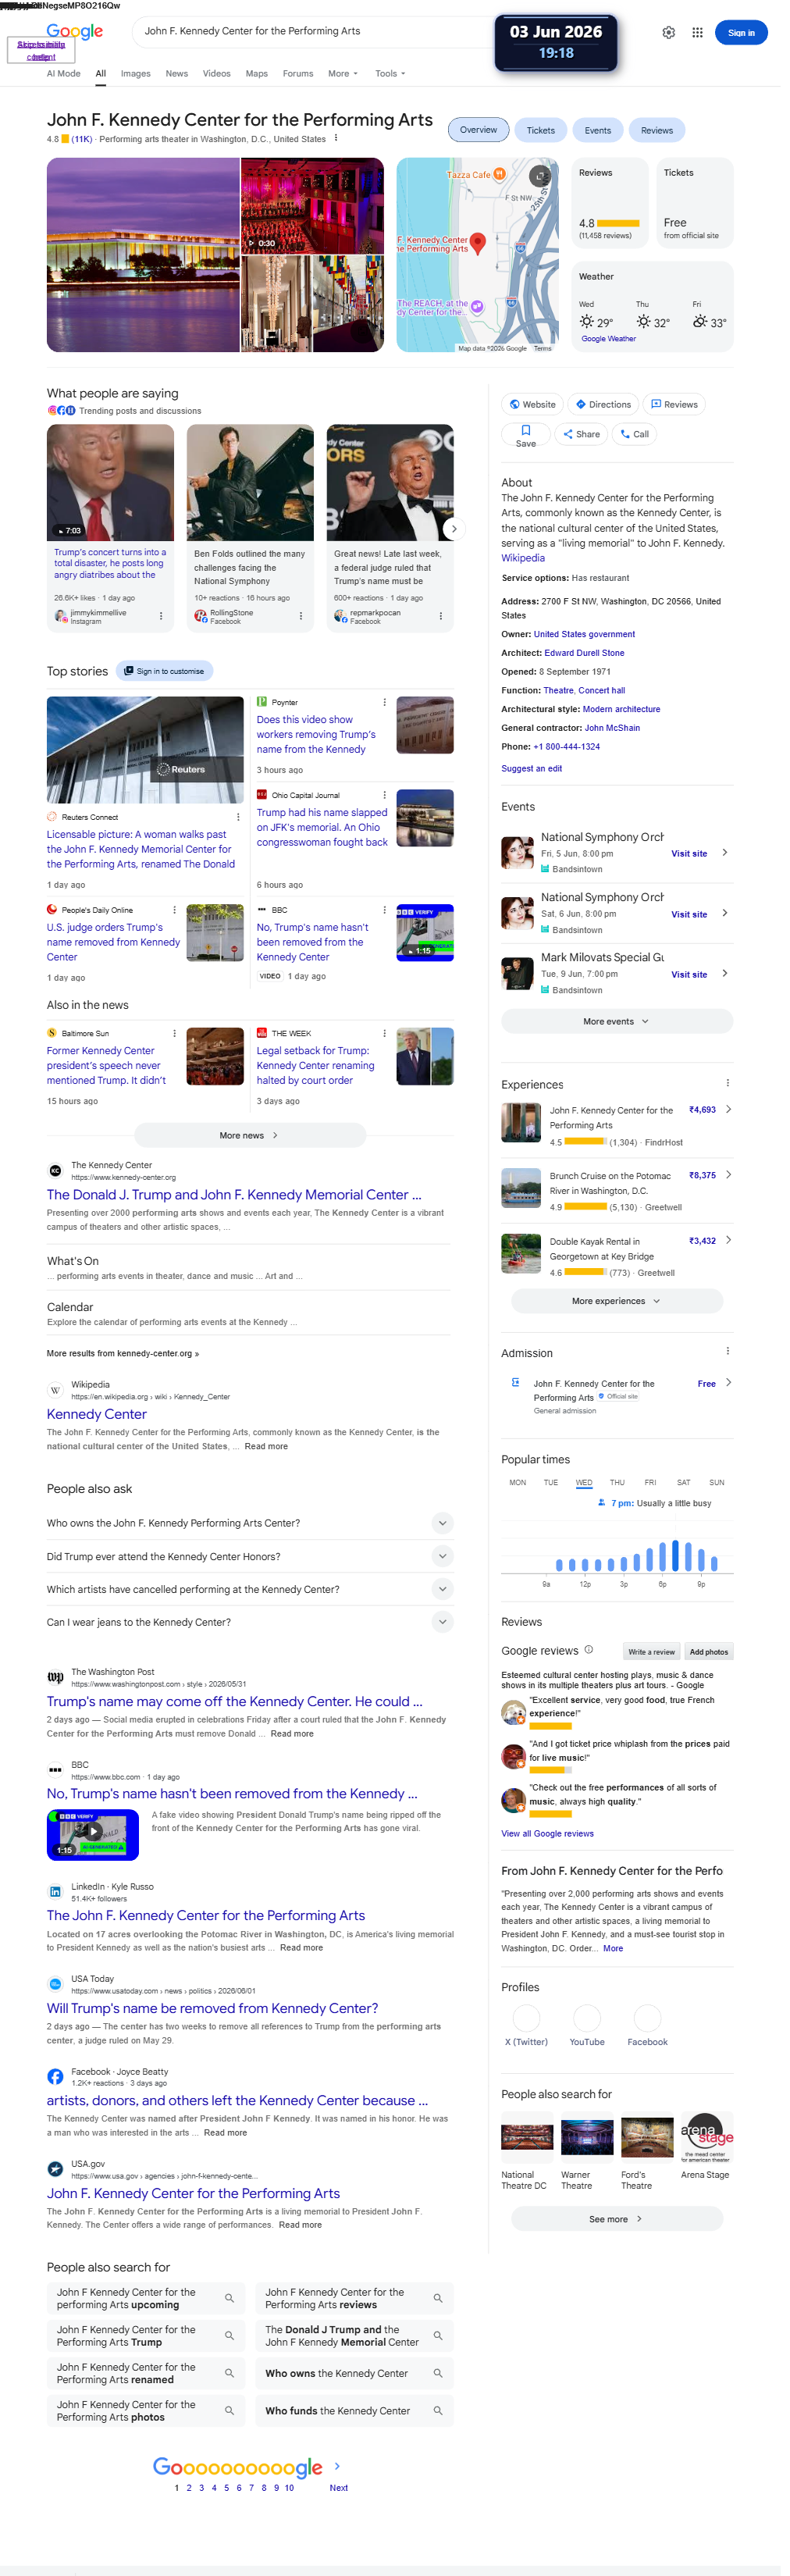Select THU in Popular times
This screenshot has height=2576, width=790.
pyautogui.click(x=617, y=1482)
